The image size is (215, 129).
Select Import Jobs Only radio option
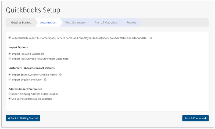(x=10, y=58)
